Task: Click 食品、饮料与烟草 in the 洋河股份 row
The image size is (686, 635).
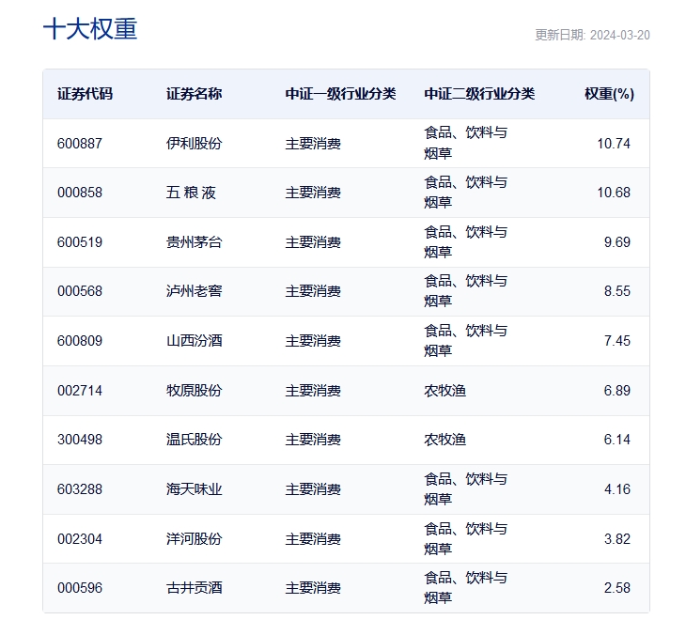Action: tap(465, 538)
